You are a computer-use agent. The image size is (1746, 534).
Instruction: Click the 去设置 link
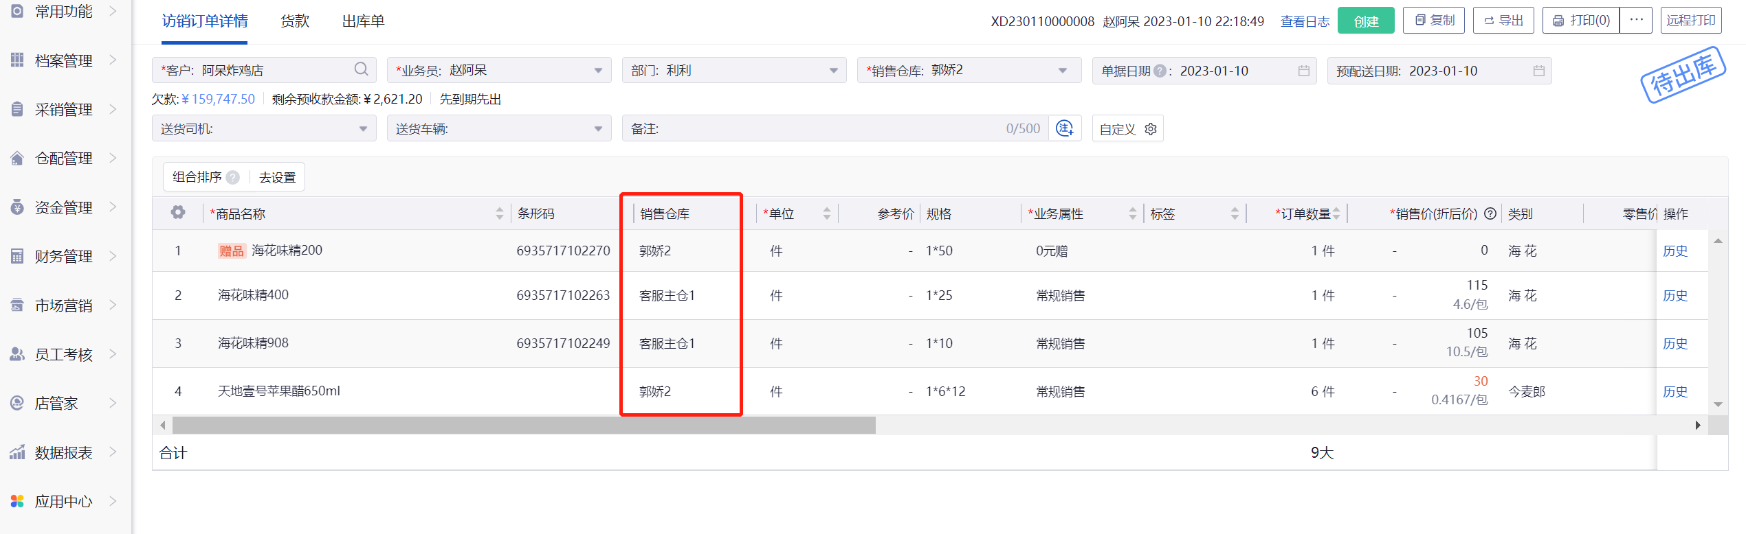pos(277,177)
